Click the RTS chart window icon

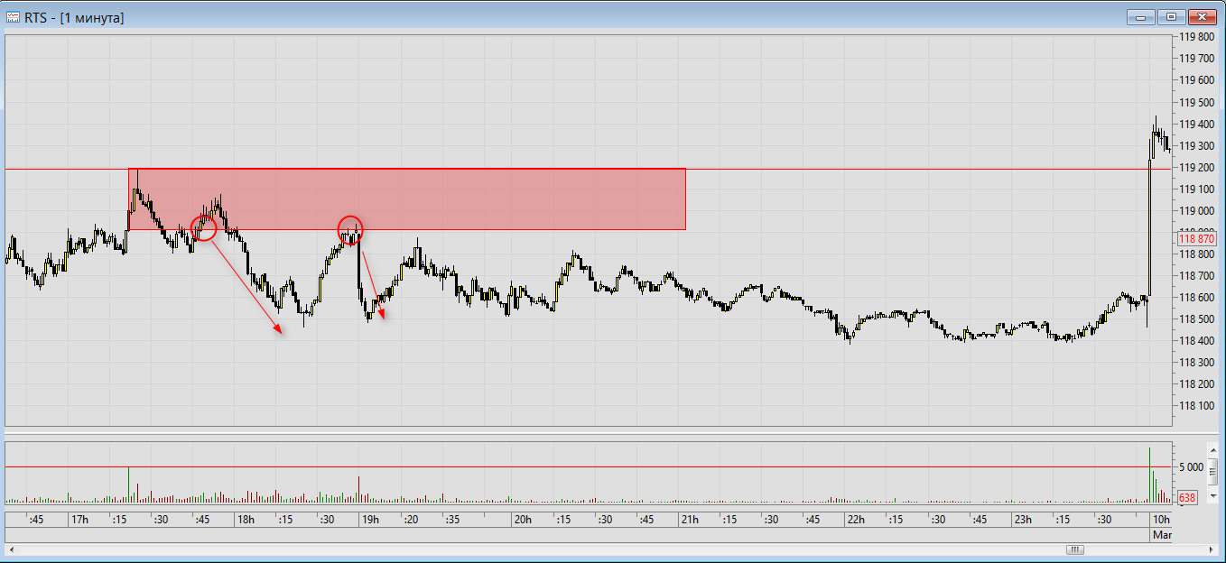coord(13,17)
